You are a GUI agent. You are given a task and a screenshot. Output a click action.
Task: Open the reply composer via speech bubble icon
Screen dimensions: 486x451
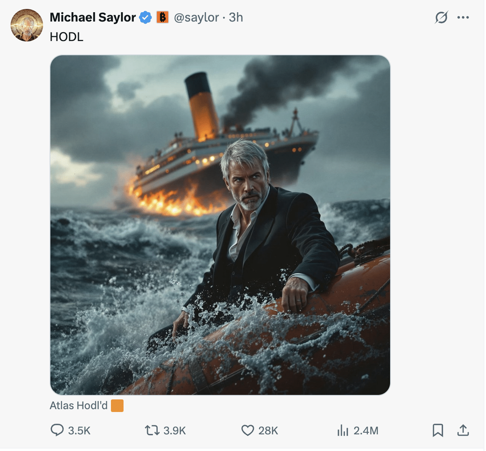58,430
